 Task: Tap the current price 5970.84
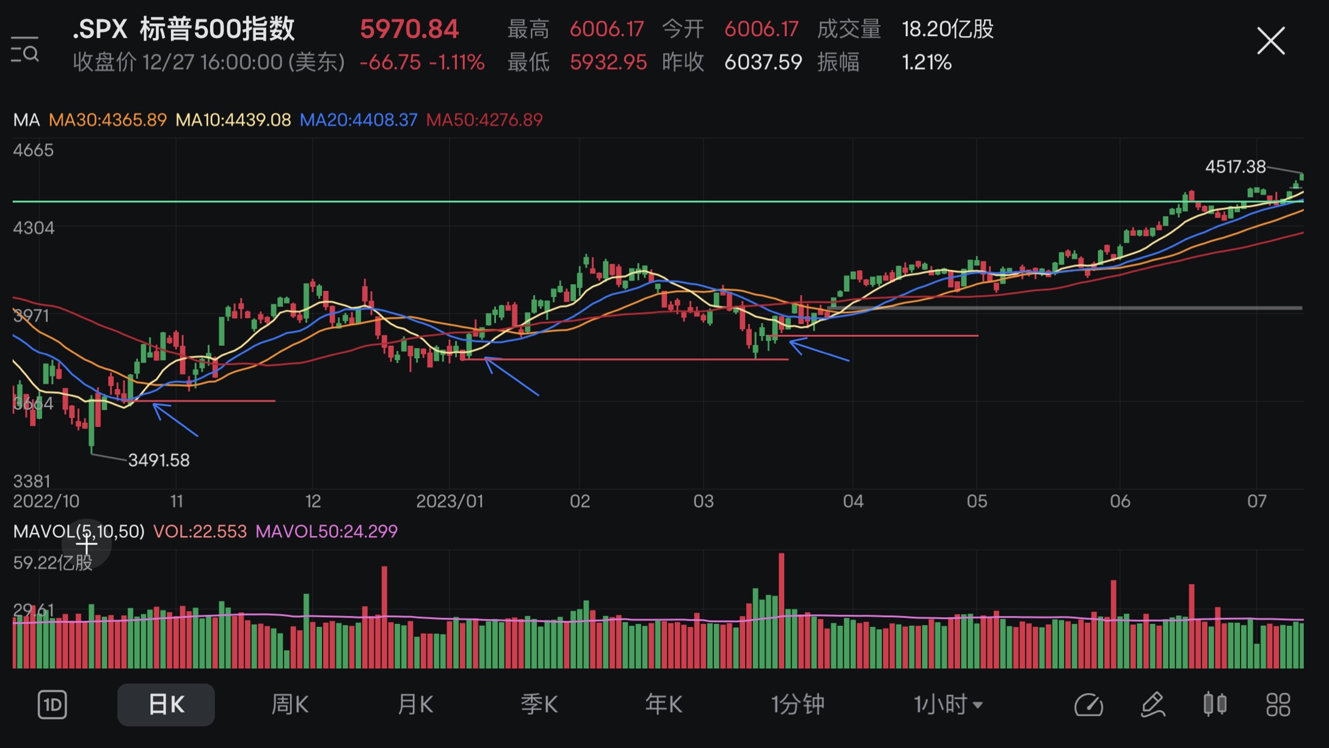coord(409,29)
